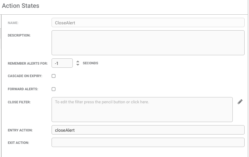Click the CLOSE FILTER label
249x157 pixels.
(x=19, y=102)
